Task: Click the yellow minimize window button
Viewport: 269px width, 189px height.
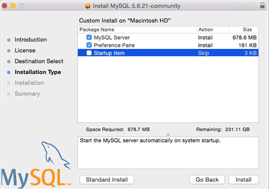Action: (13, 6)
